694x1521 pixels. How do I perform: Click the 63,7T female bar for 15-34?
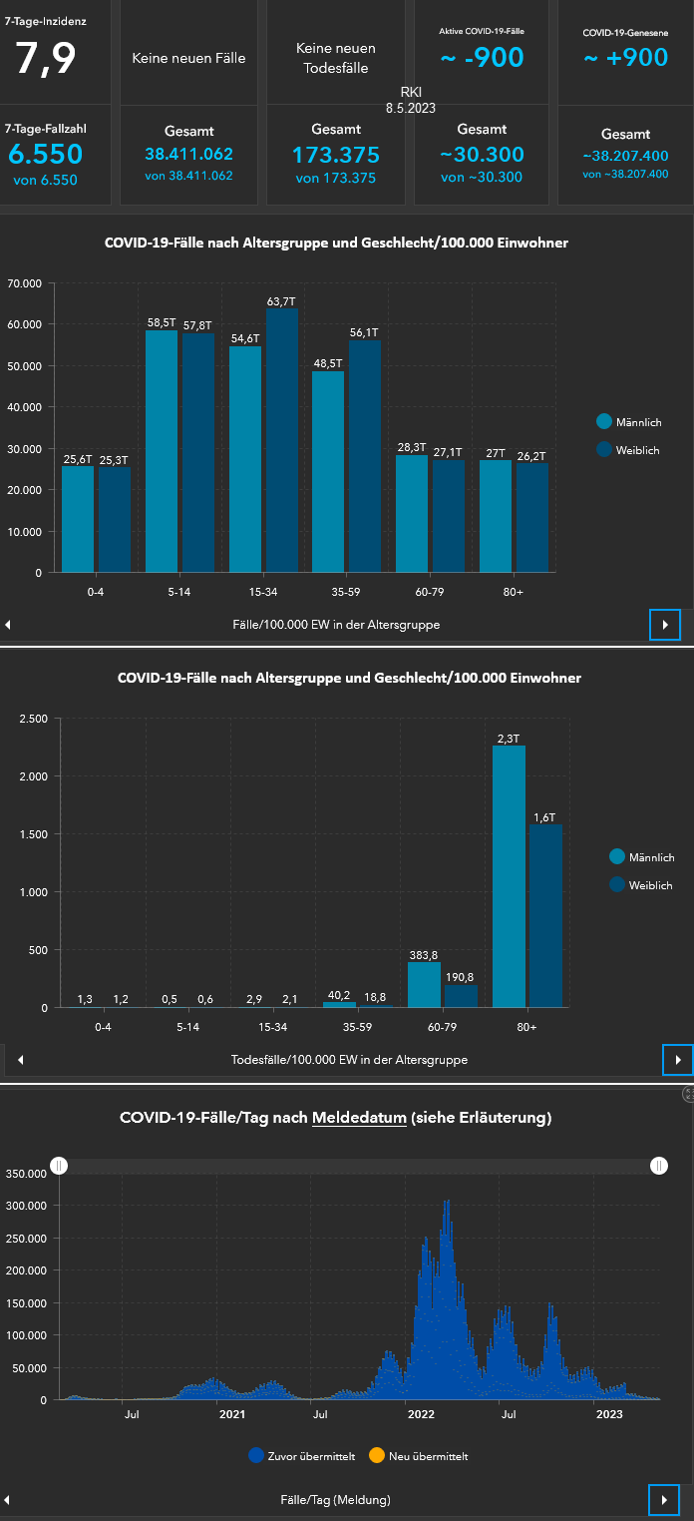click(x=282, y=440)
